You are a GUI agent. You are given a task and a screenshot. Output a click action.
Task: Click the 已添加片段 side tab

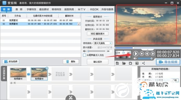click(4, 74)
